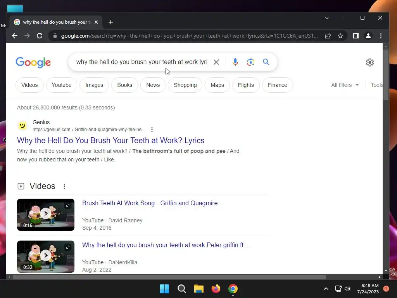Click the browser forward arrow
Image resolution: width=397 pixels, height=298 pixels.
pyautogui.click(x=27, y=36)
